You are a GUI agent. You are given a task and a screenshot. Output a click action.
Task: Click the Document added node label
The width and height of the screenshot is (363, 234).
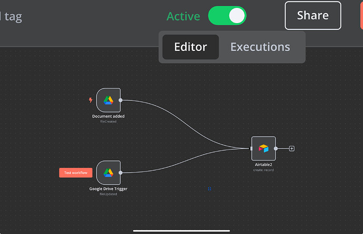click(x=108, y=116)
